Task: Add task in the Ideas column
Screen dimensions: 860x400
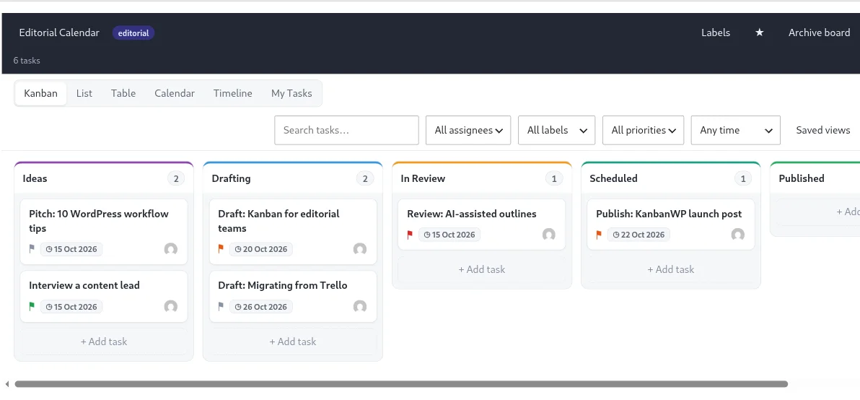Action: (x=104, y=342)
